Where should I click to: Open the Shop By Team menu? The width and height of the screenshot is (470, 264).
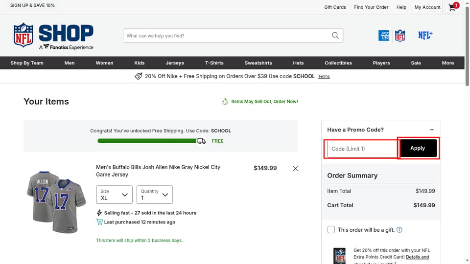point(27,63)
